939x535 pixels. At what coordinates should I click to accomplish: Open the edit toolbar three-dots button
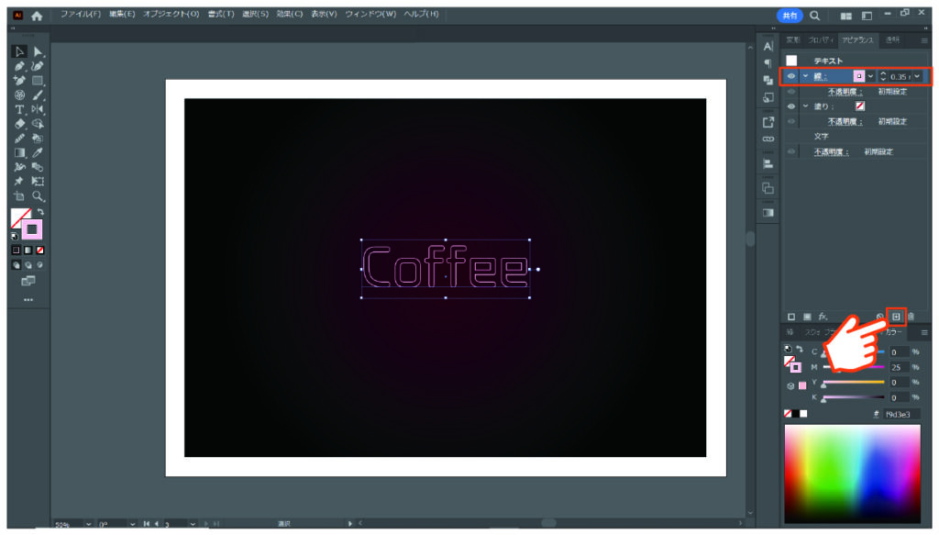28,299
